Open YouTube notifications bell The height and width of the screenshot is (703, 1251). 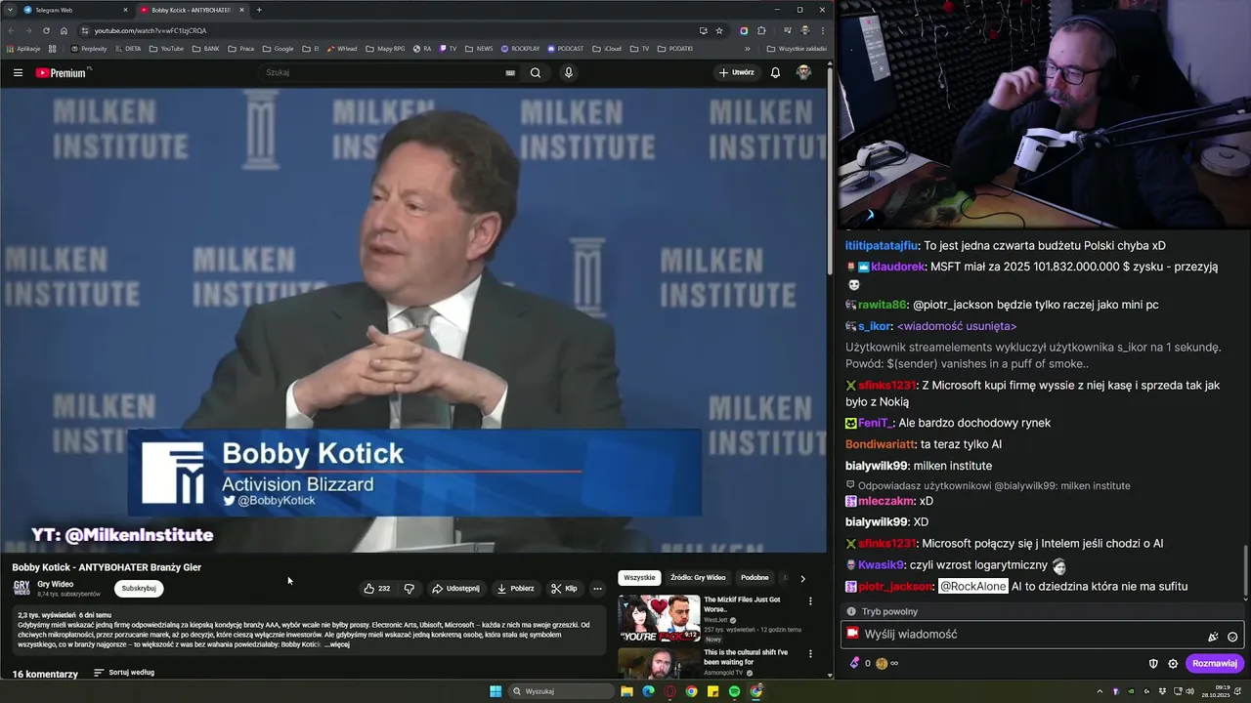775,72
